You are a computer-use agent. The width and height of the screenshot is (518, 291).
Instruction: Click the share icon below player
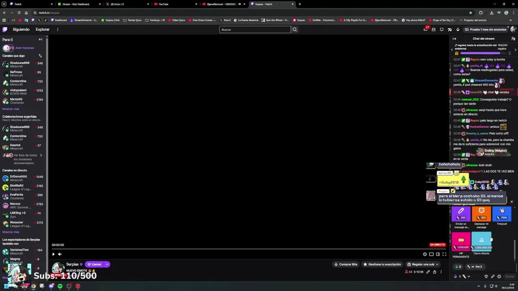(435, 272)
